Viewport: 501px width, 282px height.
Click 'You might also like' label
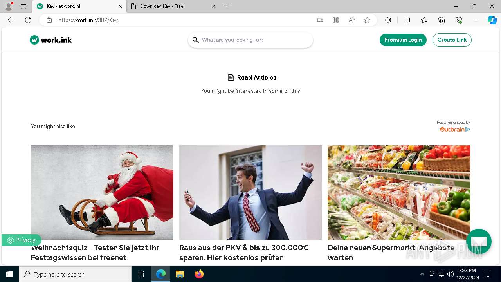click(x=53, y=126)
